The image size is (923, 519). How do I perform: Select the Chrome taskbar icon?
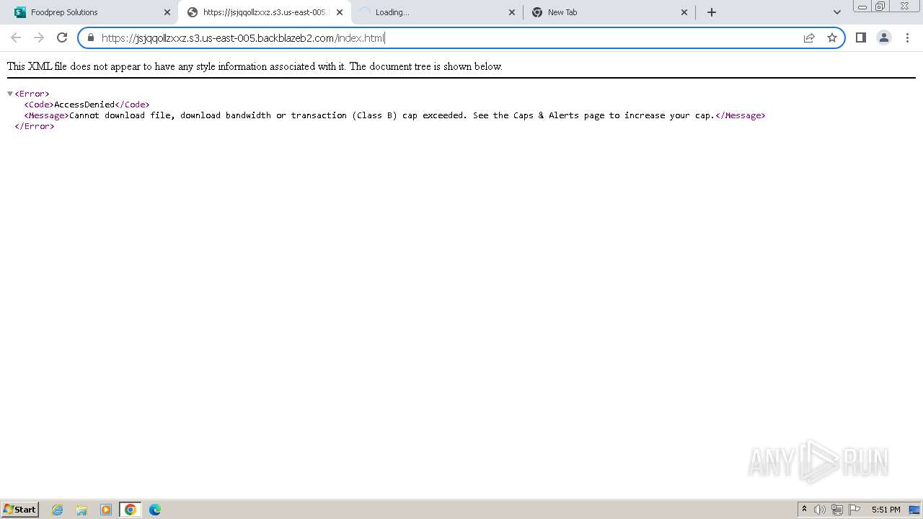131,510
